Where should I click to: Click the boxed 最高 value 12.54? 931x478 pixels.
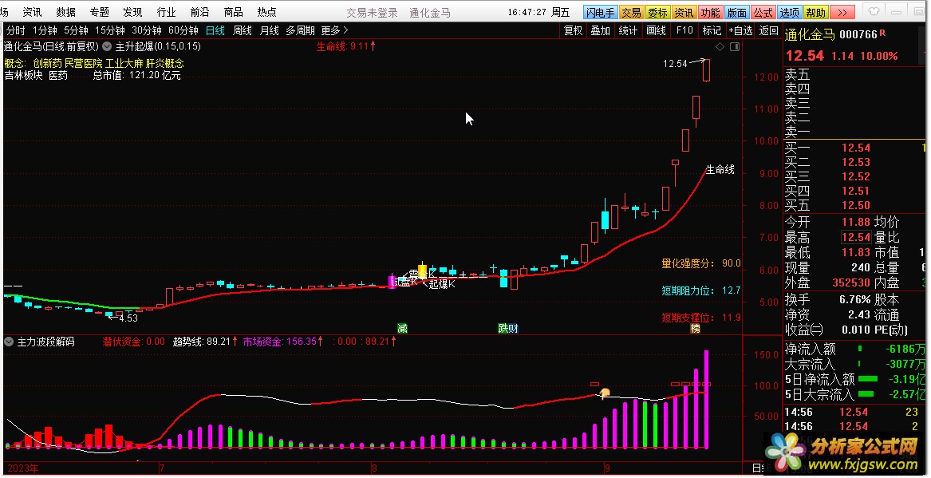(x=855, y=237)
